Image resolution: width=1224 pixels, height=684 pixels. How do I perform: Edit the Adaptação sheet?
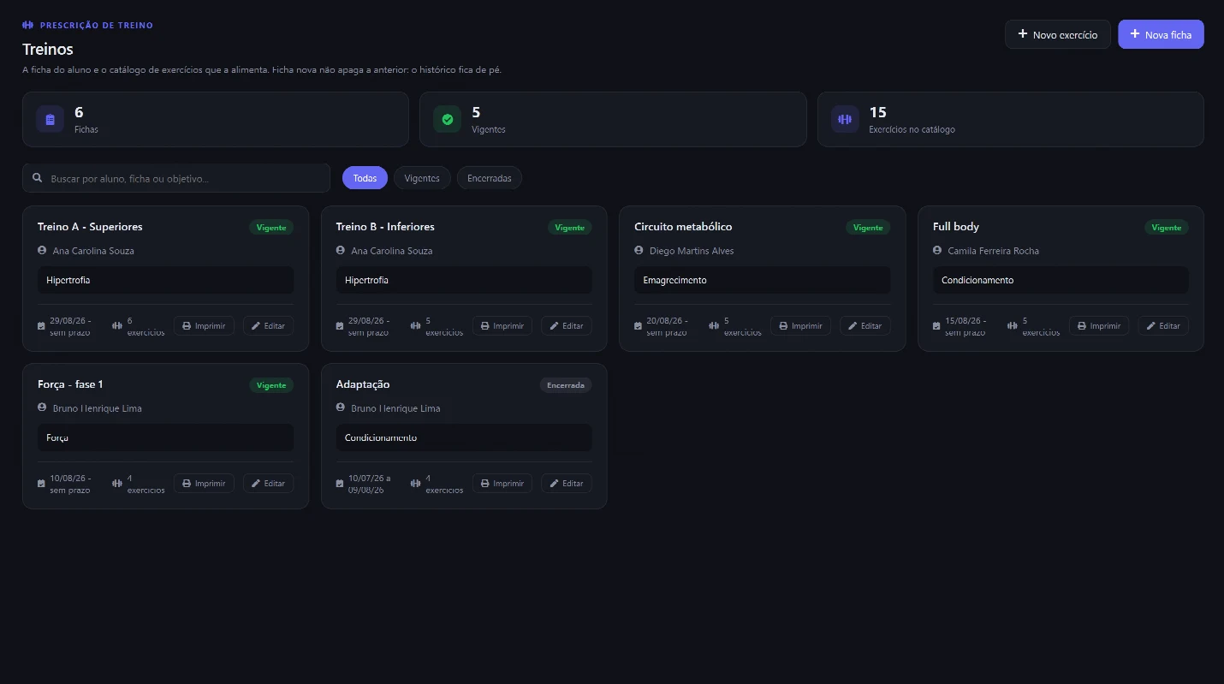567,484
